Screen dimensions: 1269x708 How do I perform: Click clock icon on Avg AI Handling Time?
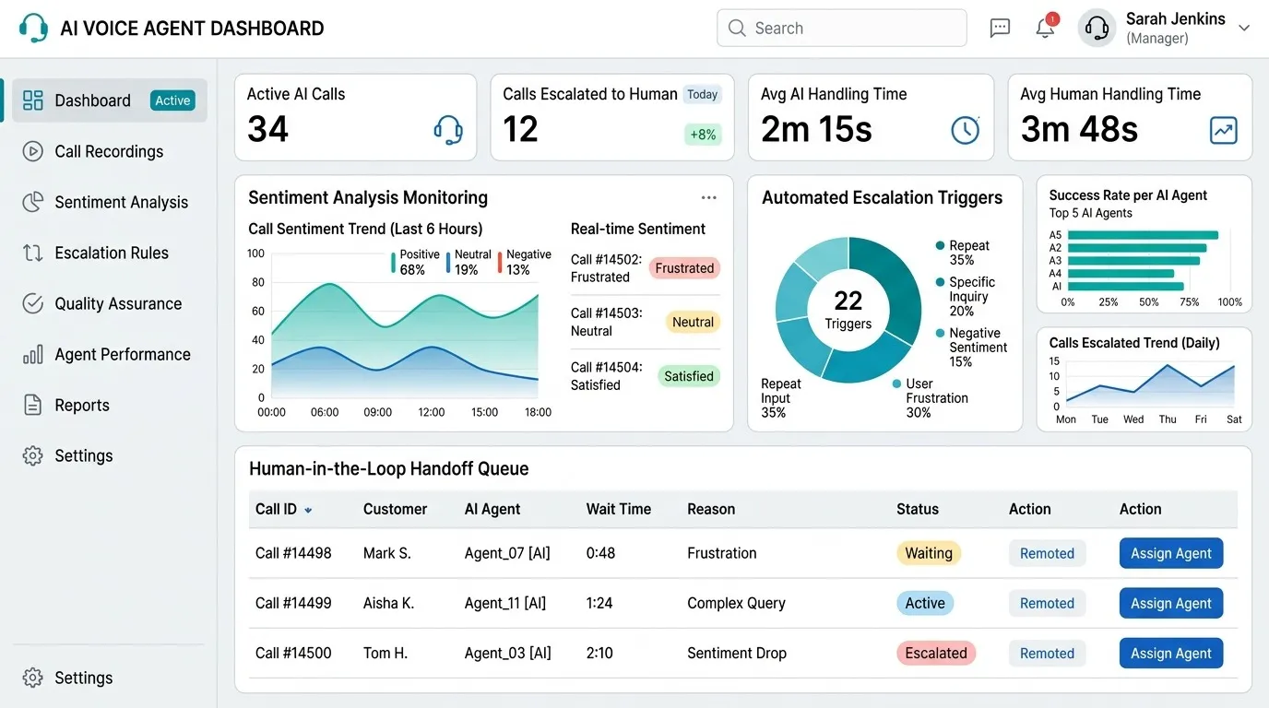(965, 131)
